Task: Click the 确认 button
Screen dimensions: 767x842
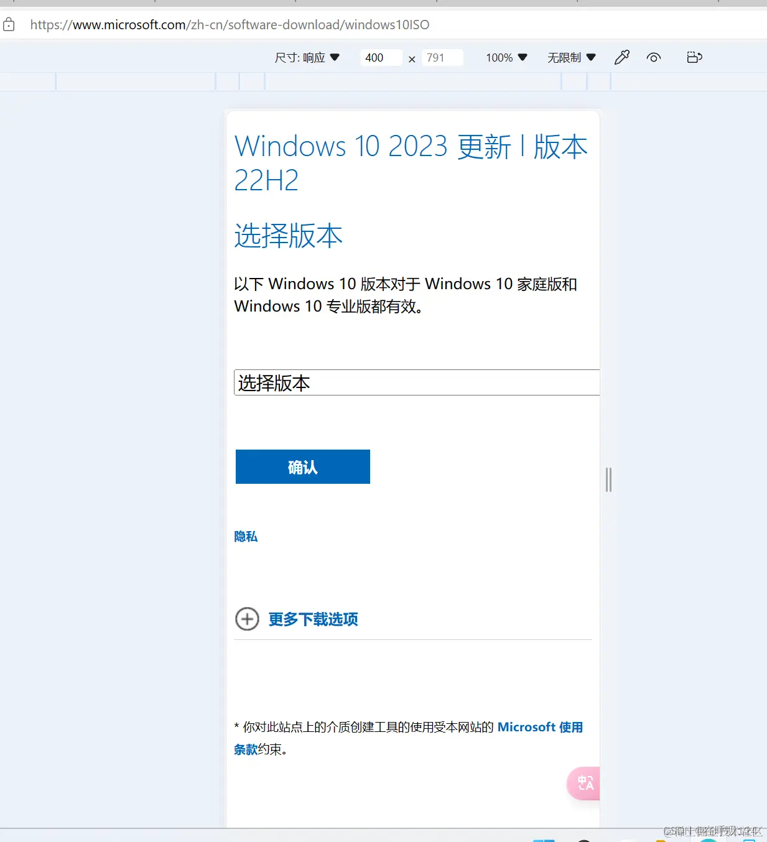Action: coord(303,466)
